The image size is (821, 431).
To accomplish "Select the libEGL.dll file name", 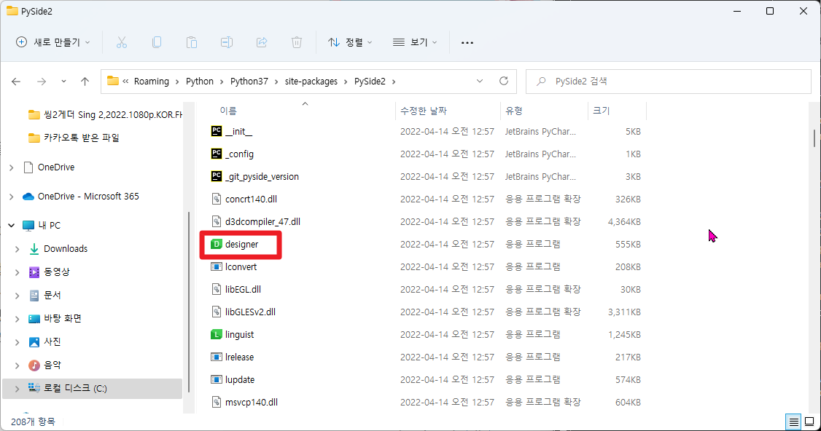I will (x=243, y=289).
